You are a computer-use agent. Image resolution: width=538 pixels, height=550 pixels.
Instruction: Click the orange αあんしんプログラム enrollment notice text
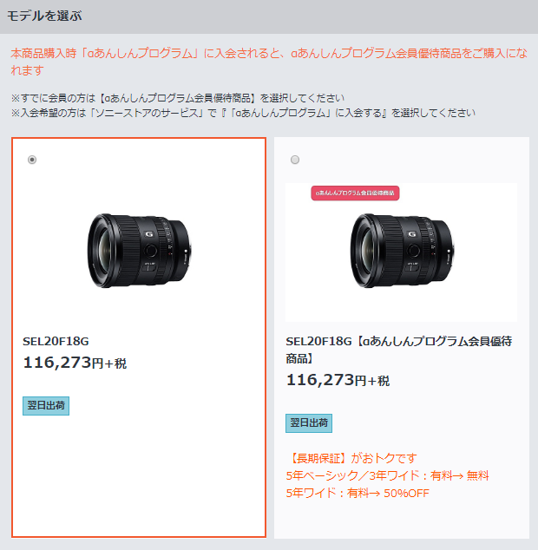pos(269,62)
